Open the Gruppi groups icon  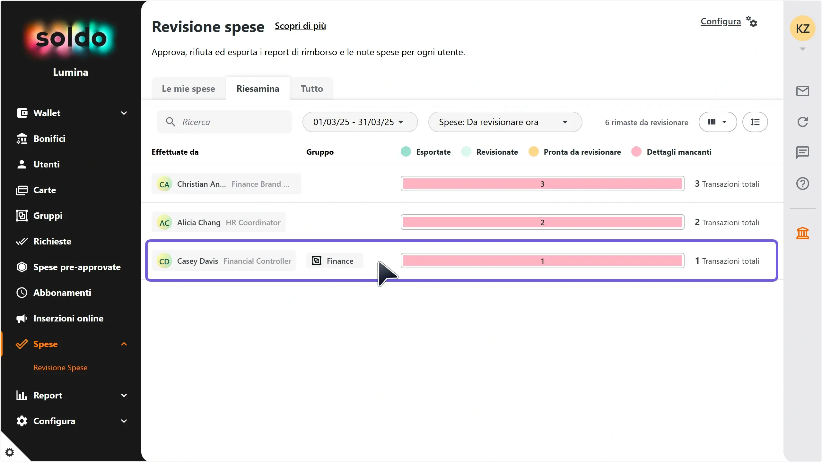(x=22, y=216)
